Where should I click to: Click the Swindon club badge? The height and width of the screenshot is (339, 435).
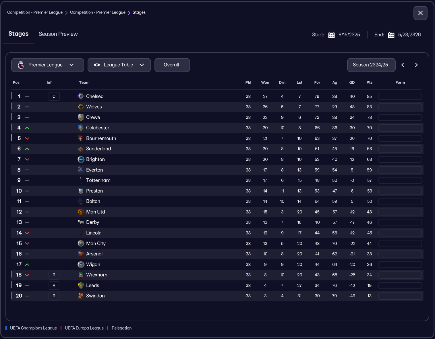click(x=81, y=296)
